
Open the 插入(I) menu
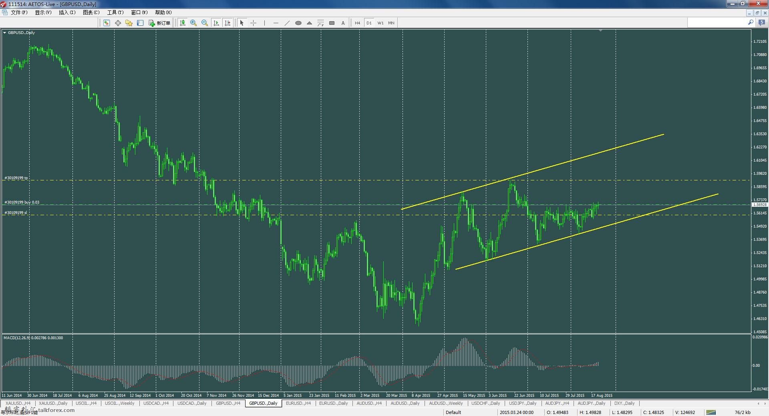click(x=67, y=12)
